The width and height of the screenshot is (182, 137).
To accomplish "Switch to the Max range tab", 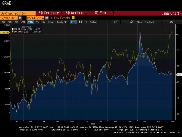I will 51,22.
